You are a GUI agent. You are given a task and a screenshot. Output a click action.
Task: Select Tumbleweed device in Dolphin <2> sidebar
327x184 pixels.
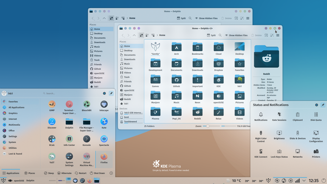[131, 122]
